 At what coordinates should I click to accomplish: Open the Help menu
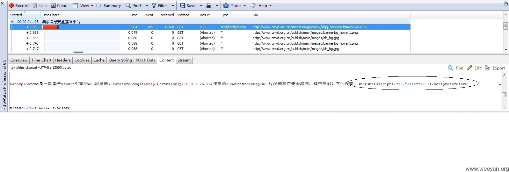click(261, 5)
